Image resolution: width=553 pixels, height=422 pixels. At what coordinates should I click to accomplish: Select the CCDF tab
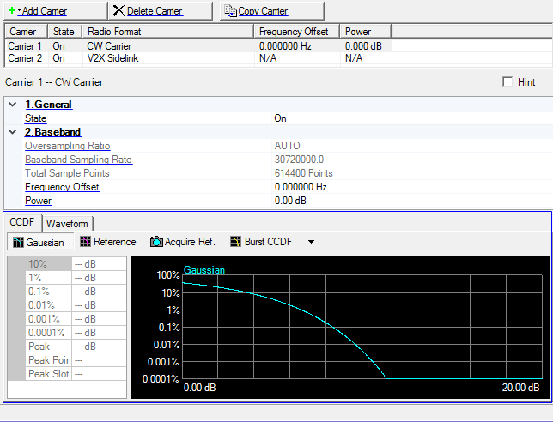21,222
